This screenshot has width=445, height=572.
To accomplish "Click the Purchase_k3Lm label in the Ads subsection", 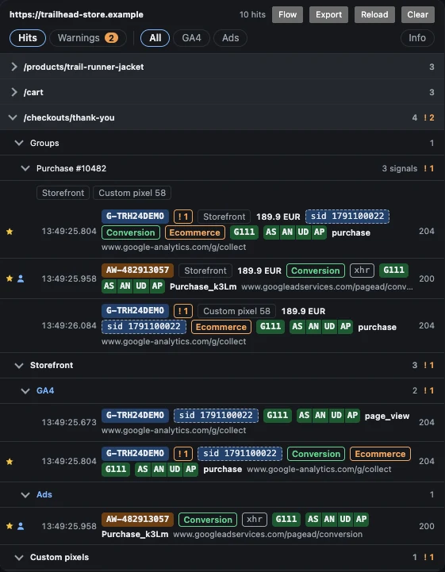I will click(135, 535).
